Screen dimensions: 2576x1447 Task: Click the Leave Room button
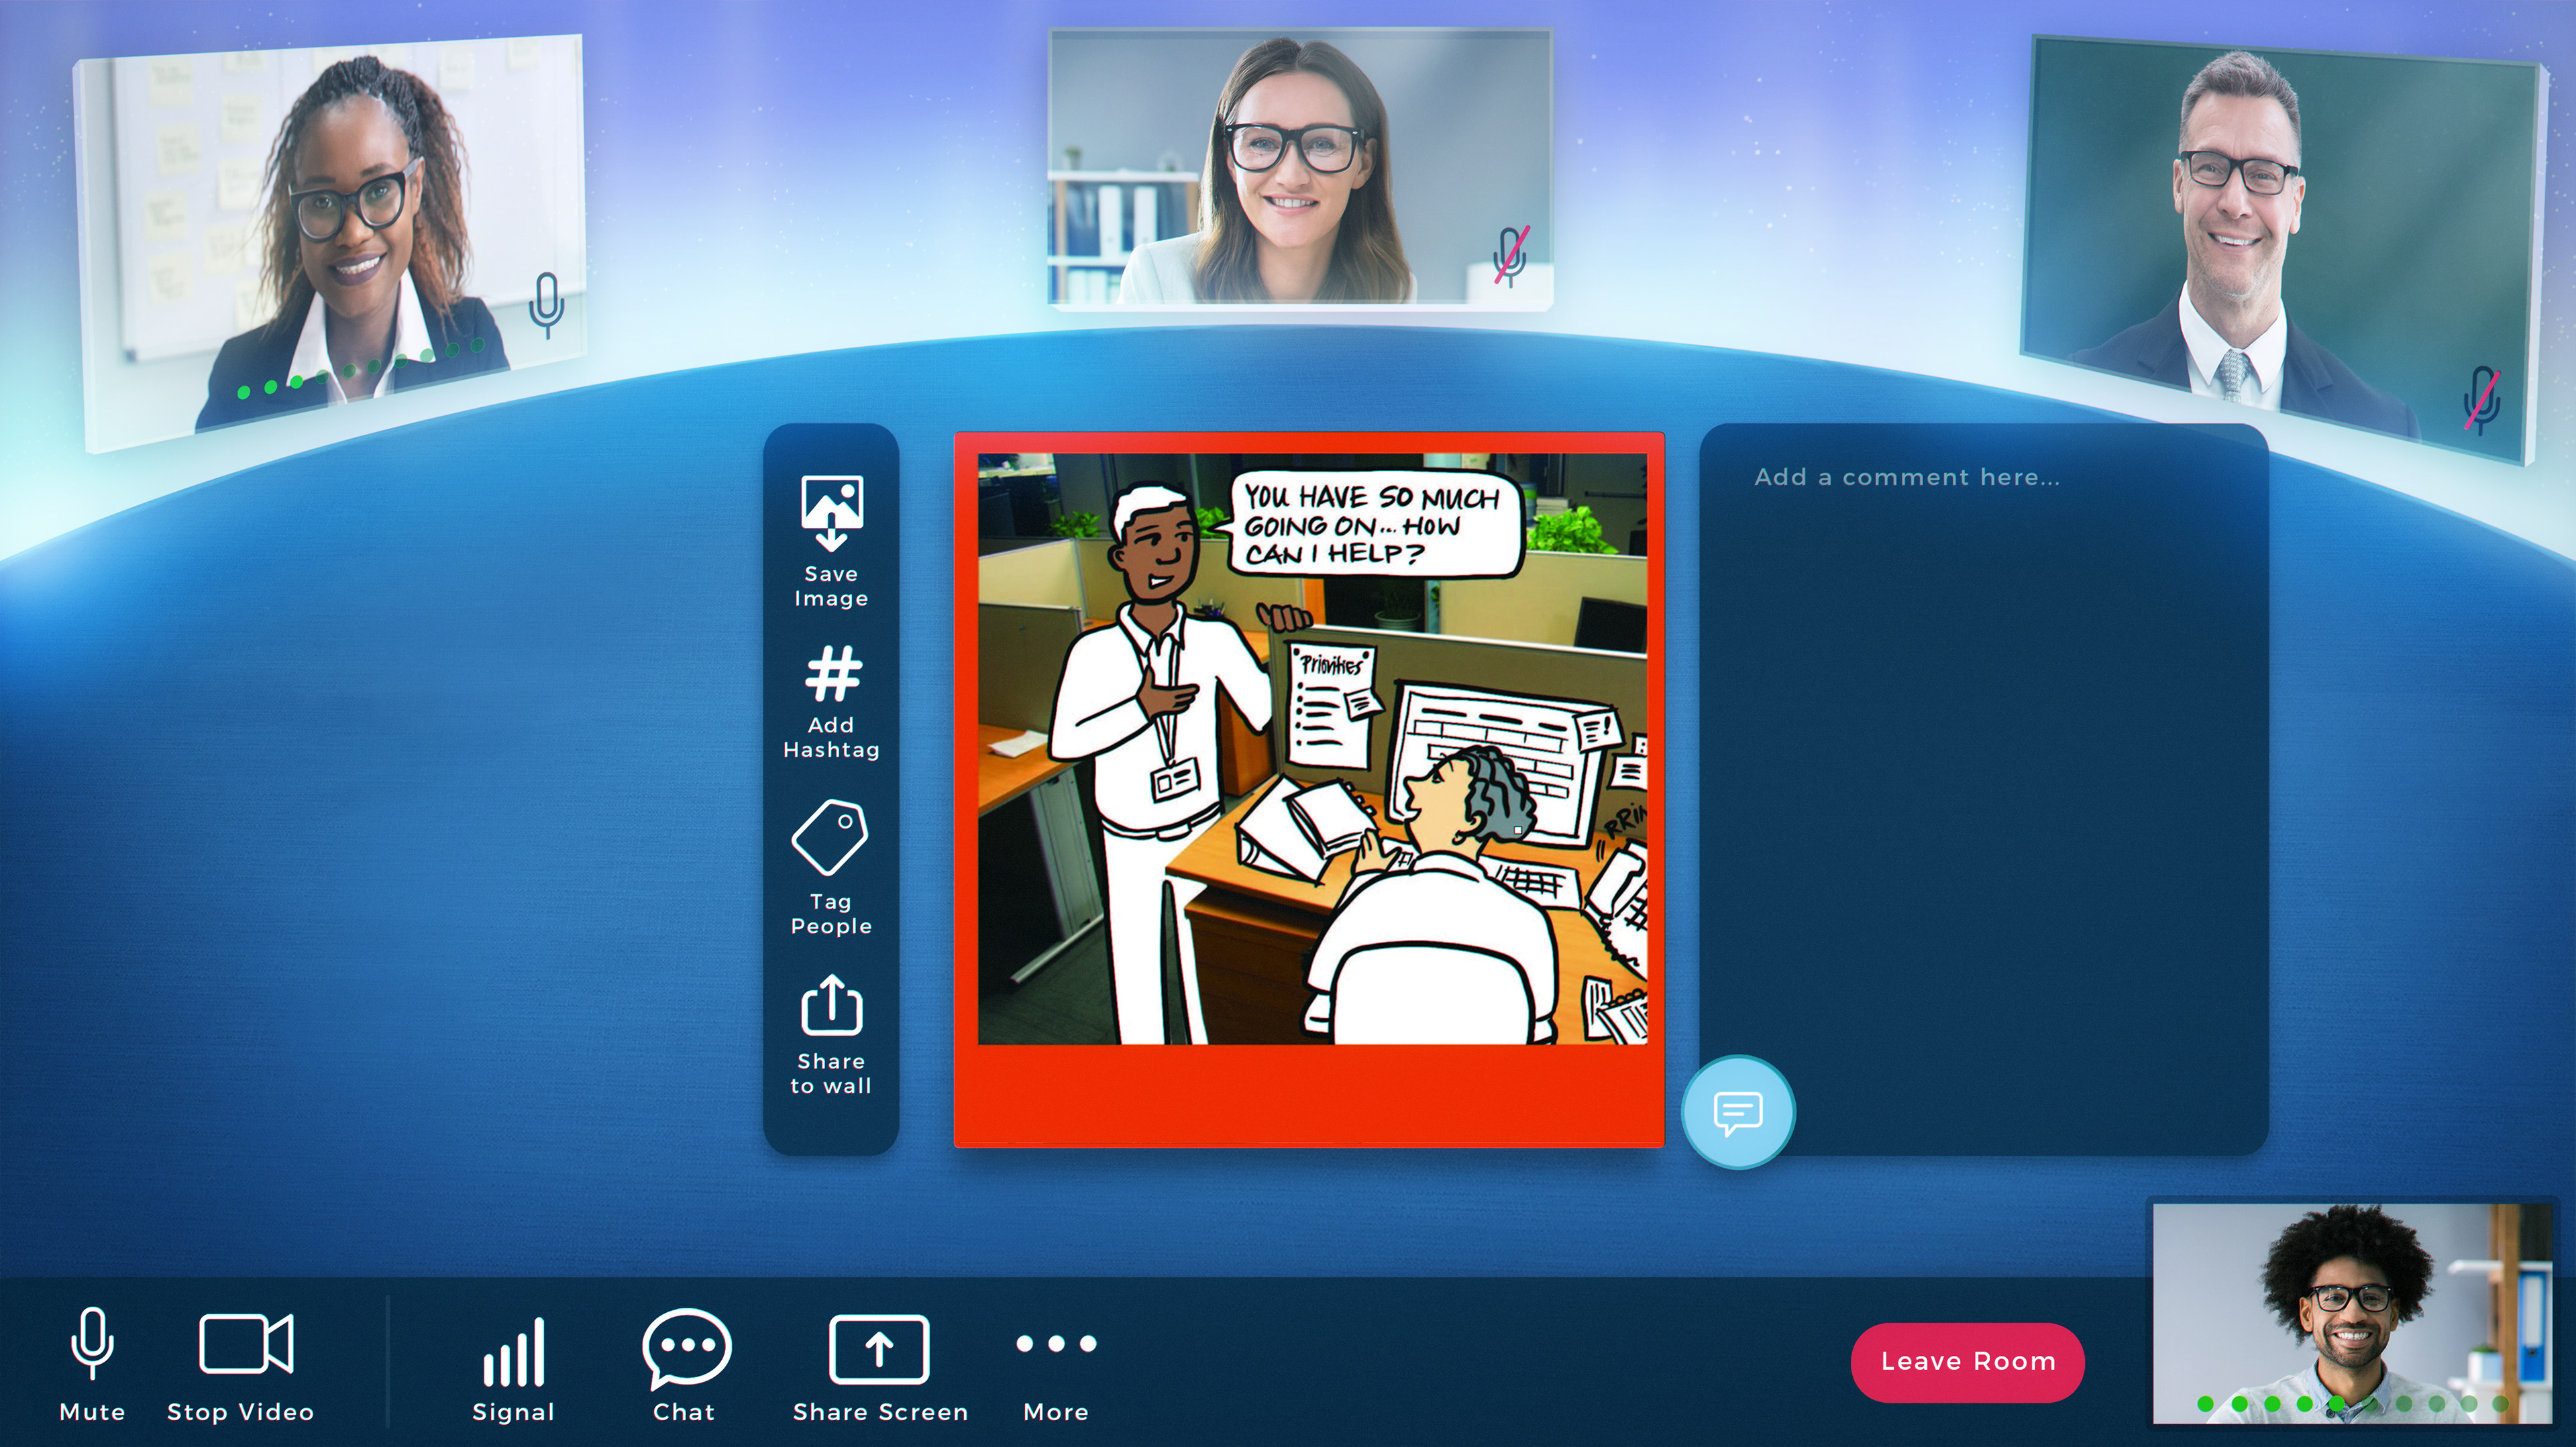(x=1967, y=1361)
